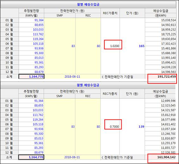This screenshot has width=179, height=164.
Task: Click REC price 80 in the 139-won table
Action: pyautogui.click(x=98, y=127)
